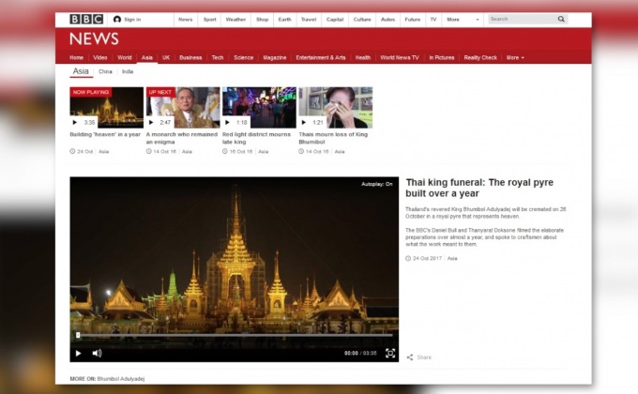Go to Video news tab
Screen dimensions: 638x394
pos(100,58)
